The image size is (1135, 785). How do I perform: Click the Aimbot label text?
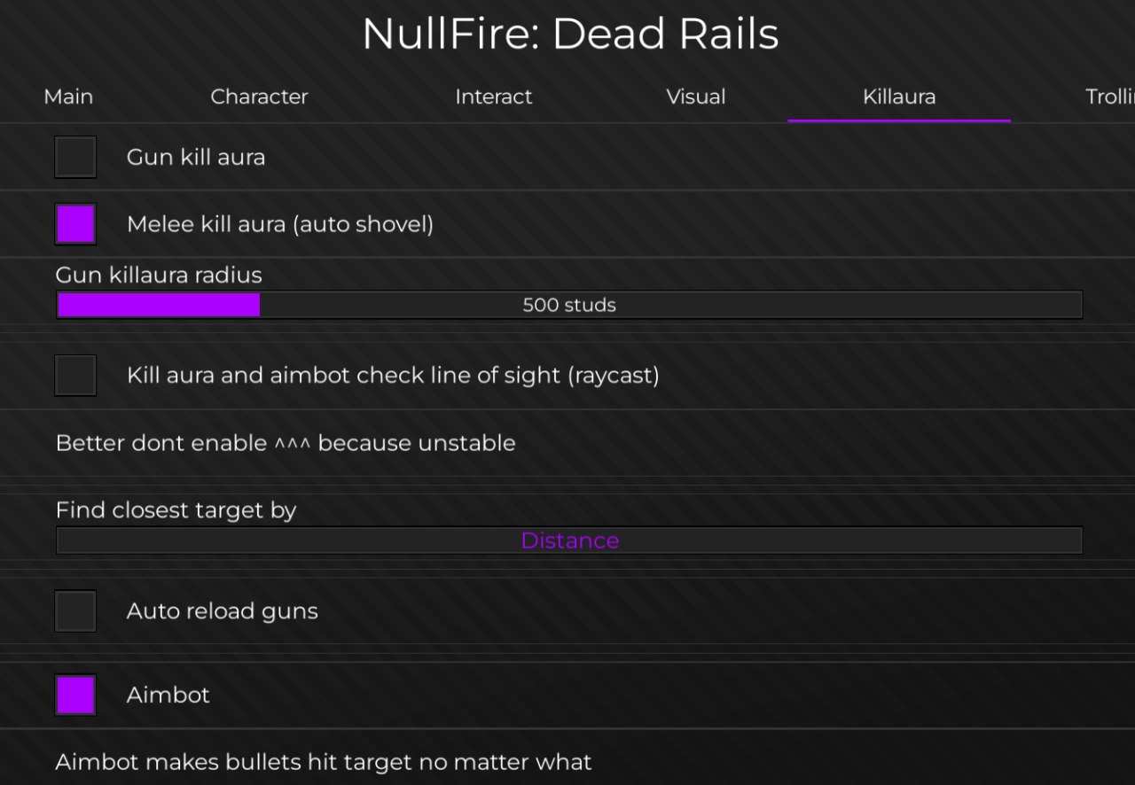click(168, 695)
